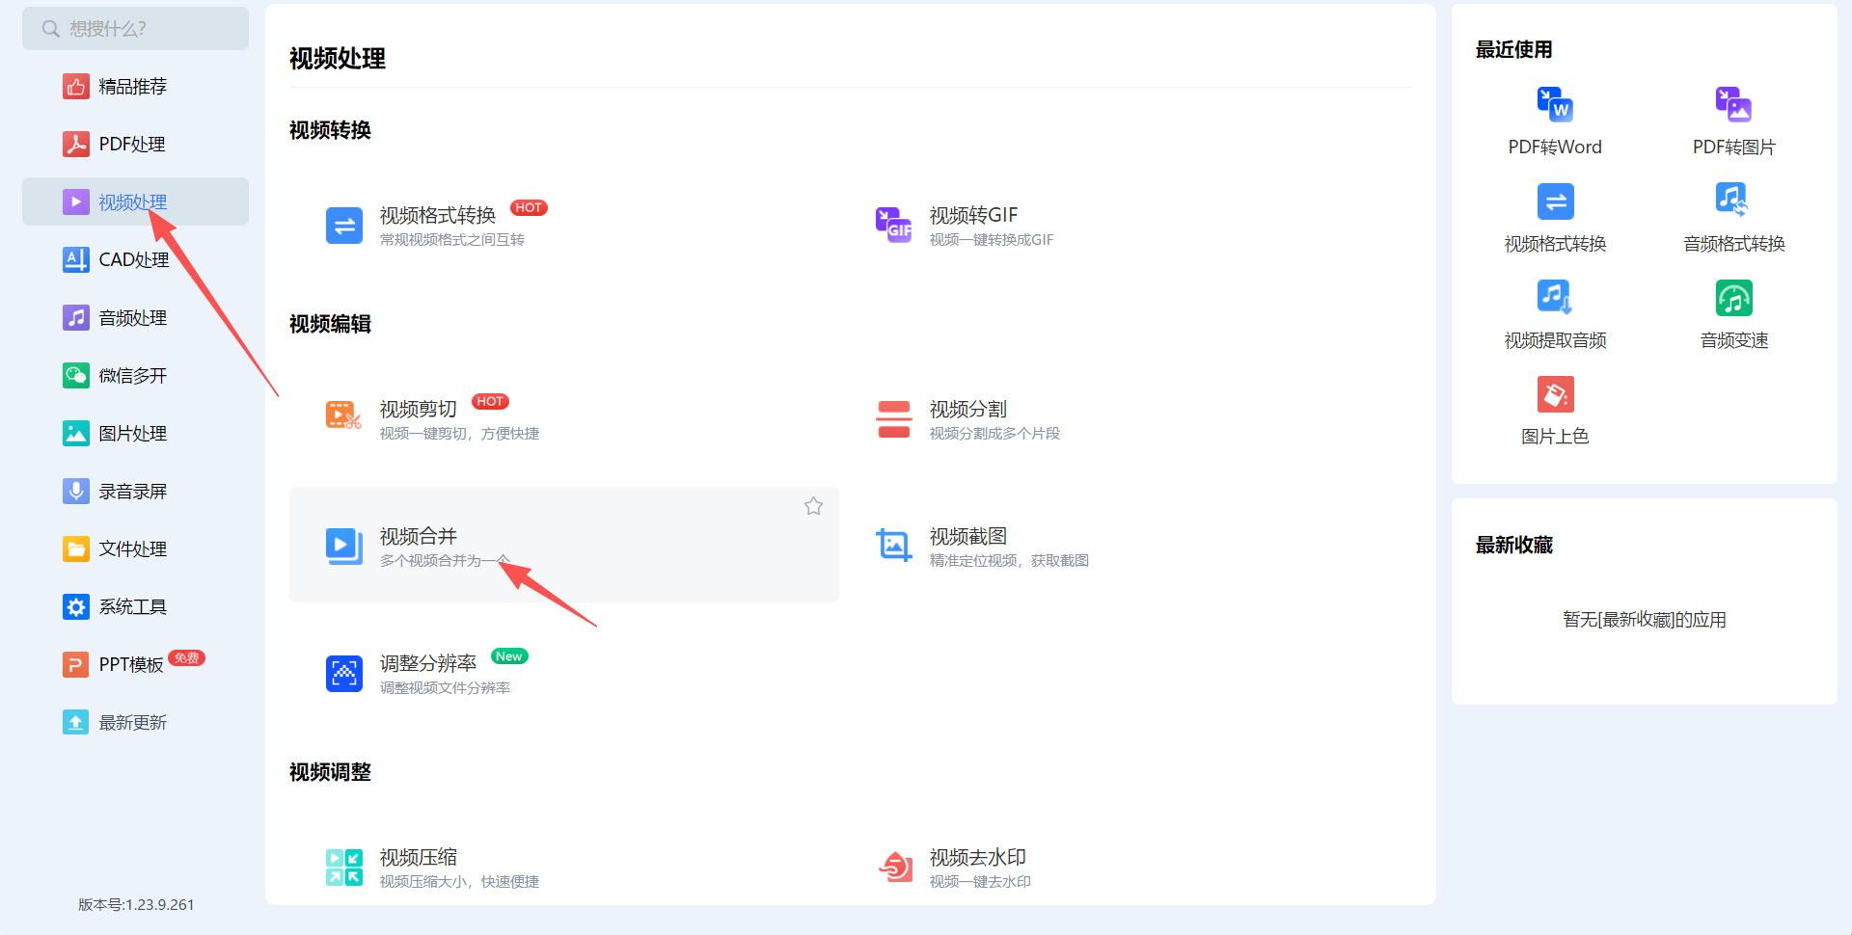Open 图片处理 category label
This screenshot has width=1852, height=935.
tap(132, 434)
